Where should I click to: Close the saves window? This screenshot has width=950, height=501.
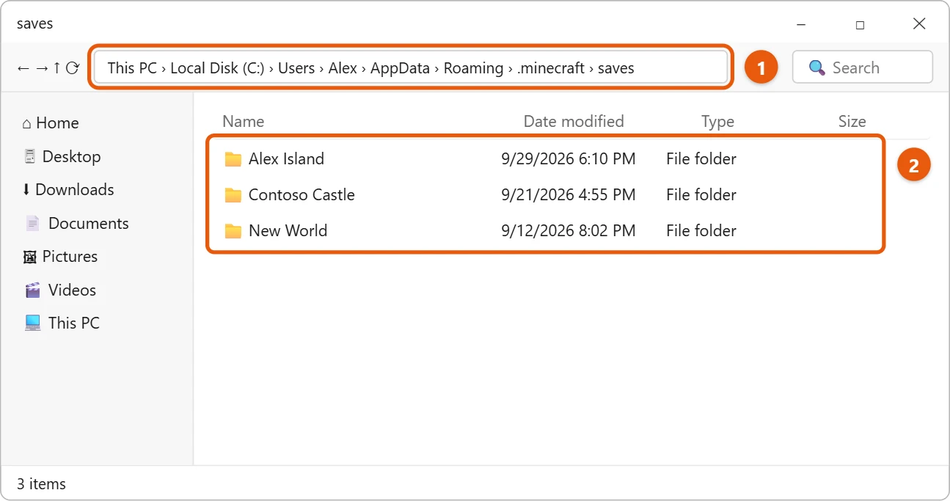[x=919, y=24]
